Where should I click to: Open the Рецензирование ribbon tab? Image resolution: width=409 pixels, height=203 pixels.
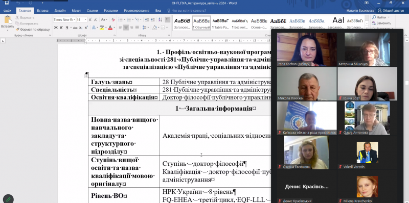click(140, 11)
